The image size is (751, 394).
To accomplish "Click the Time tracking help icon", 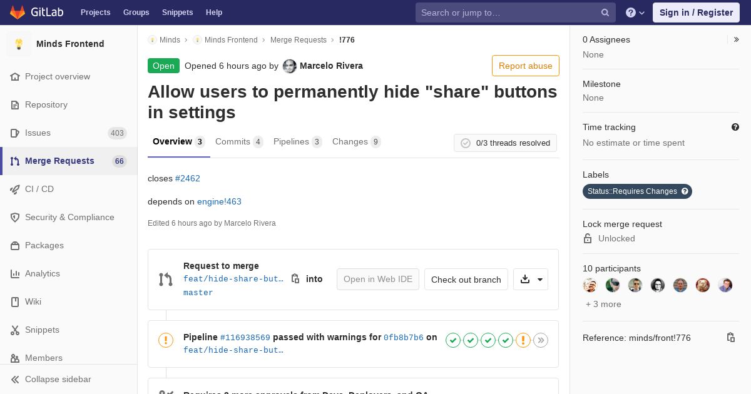I will (735, 127).
